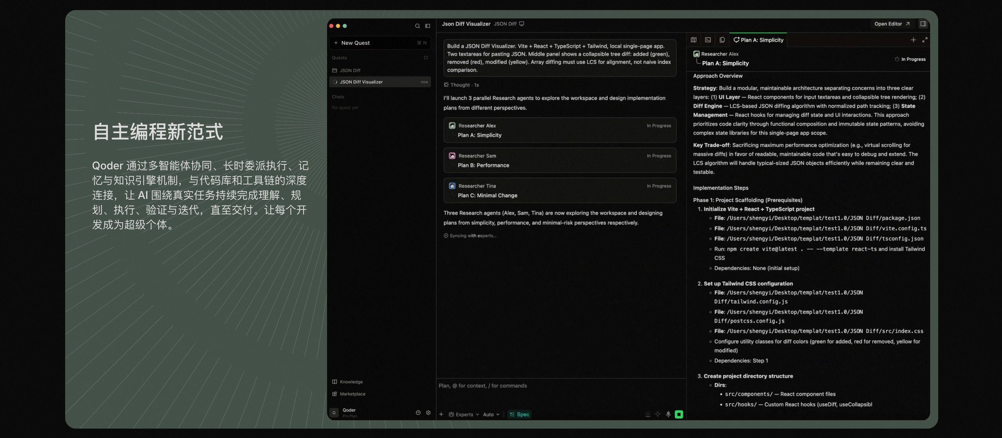The image size is (1002, 438).
Task: Add a new tab with plus icon
Action: point(913,40)
